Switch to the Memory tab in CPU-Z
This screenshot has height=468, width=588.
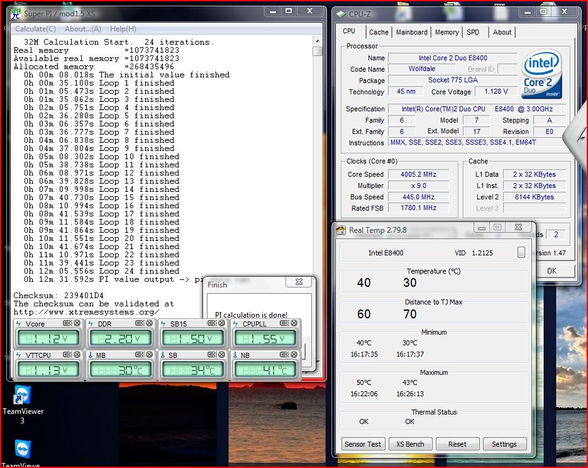pos(447,32)
